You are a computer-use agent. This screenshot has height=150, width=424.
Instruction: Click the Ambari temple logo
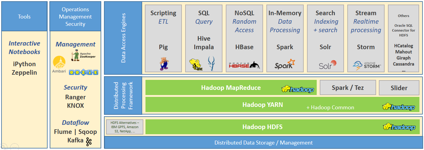59,66
